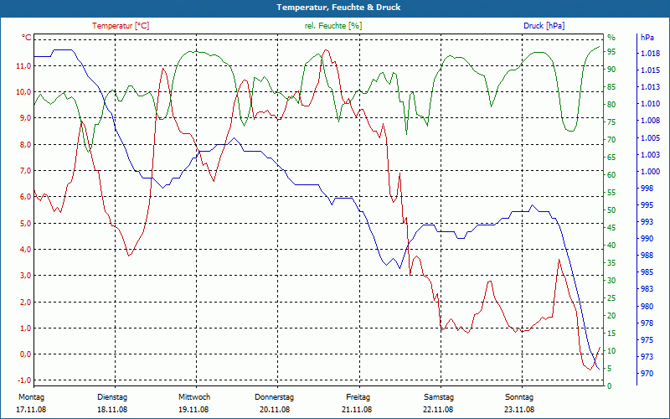Click the "20" humidity axis value
The height and width of the screenshot is (419, 670).
[611, 316]
